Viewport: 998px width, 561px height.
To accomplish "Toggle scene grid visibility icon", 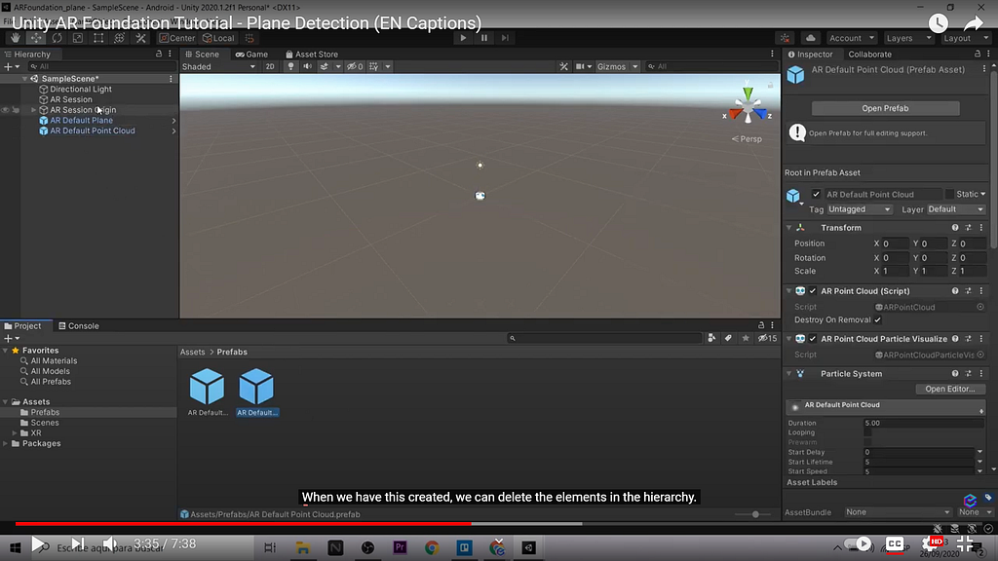I will [x=373, y=66].
